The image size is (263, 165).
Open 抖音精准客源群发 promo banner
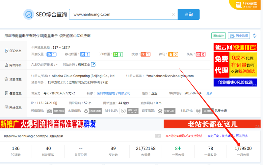48,124
